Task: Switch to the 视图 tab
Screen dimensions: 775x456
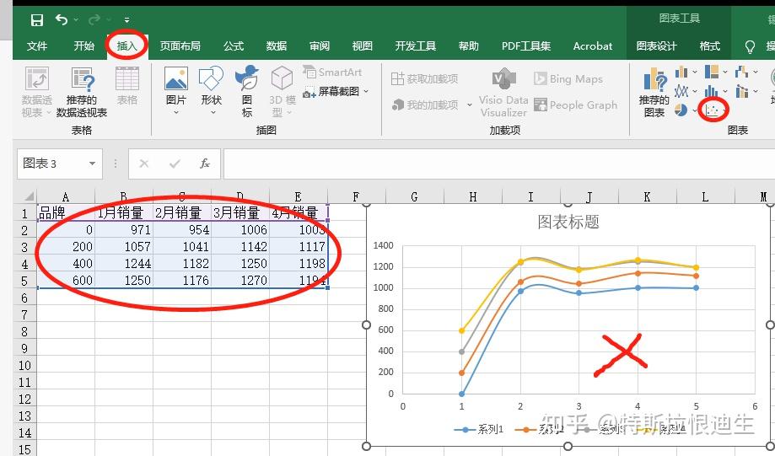Action: (362, 46)
